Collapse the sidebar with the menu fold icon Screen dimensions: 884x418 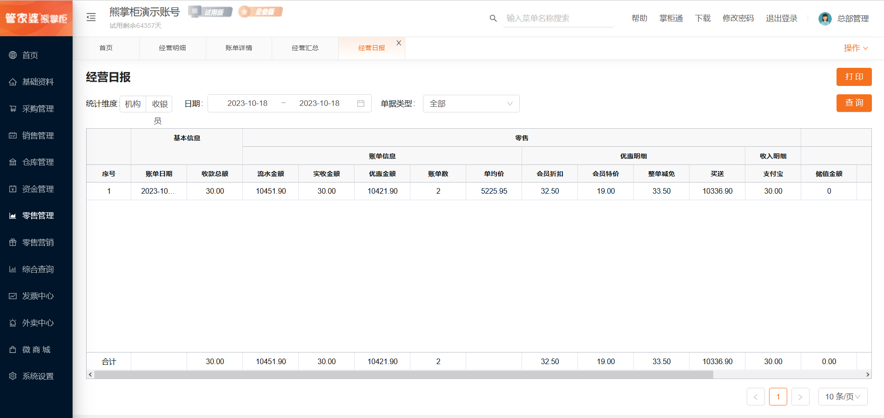pyautogui.click(x=91, y=17)
